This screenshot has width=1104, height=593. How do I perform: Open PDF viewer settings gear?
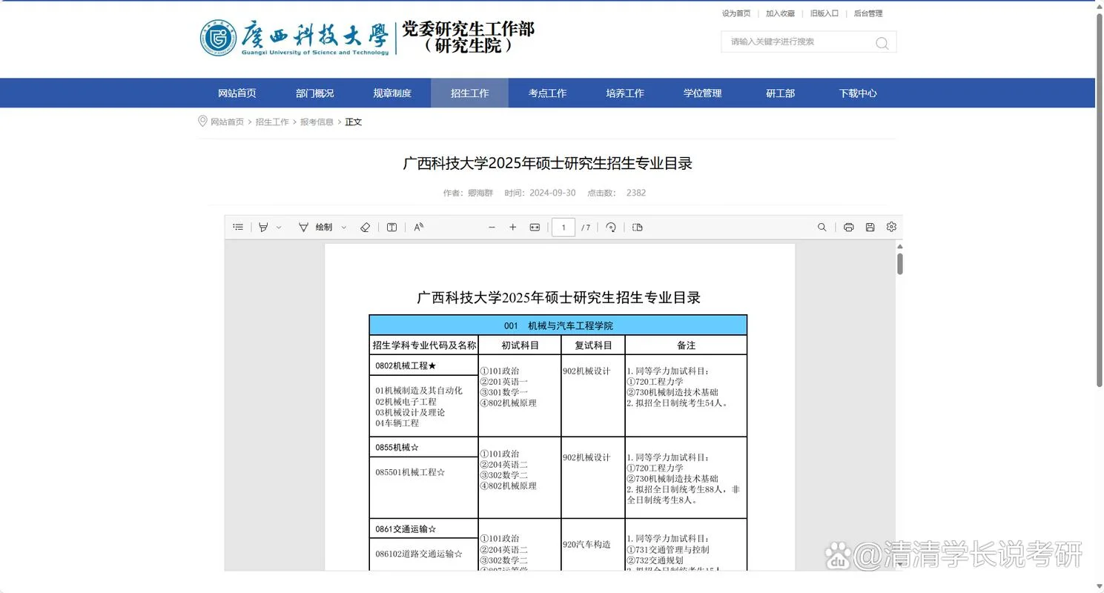[x=891, y=227]
